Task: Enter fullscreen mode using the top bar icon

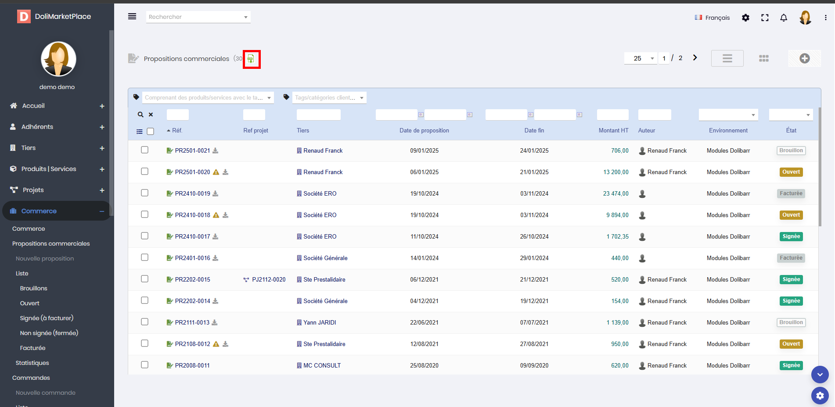Action: tap(765, 18)
